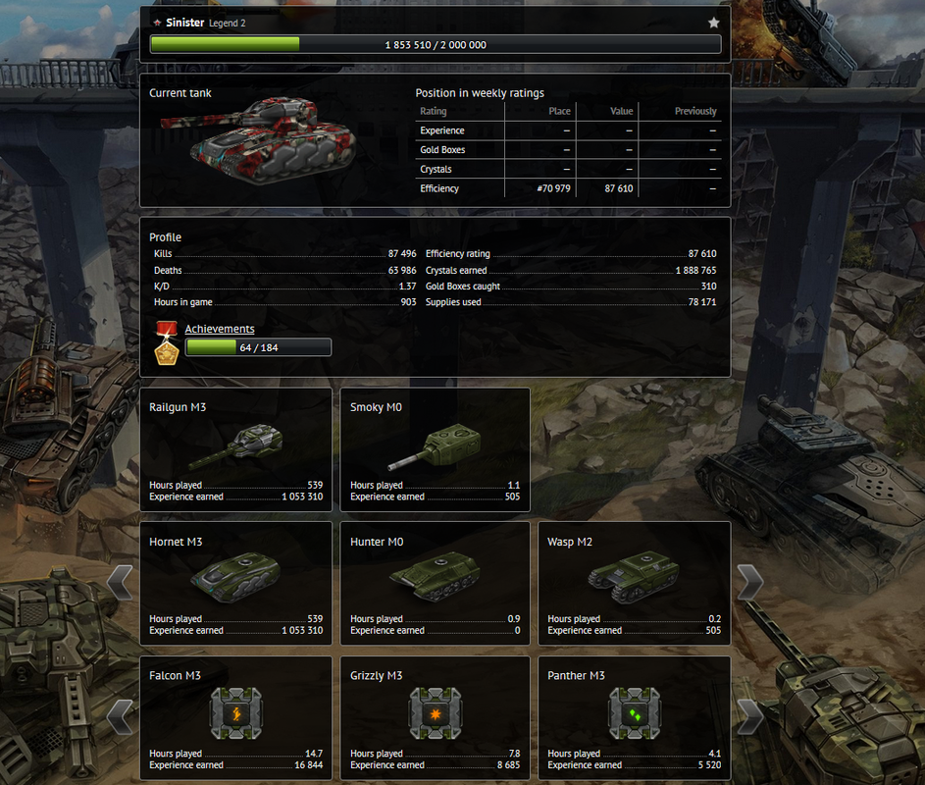Click the experience progress bar
The height and width of the screenshot is (785, 925).
(x=436, y=45)
